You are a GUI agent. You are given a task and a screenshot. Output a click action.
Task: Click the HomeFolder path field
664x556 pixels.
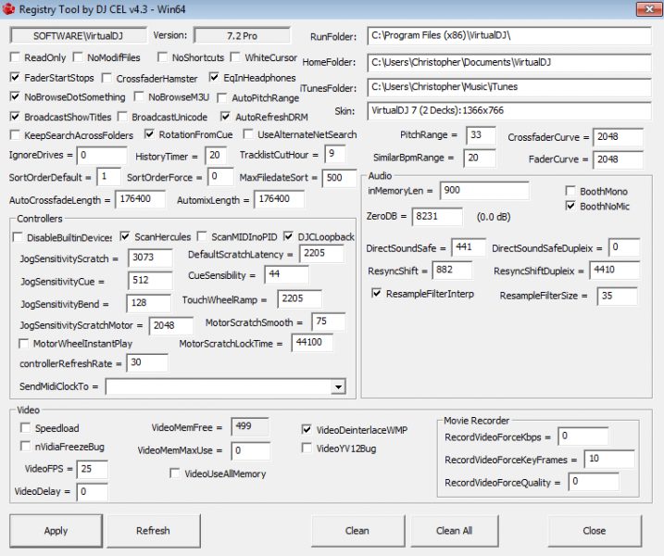click(x=509, y=62)
